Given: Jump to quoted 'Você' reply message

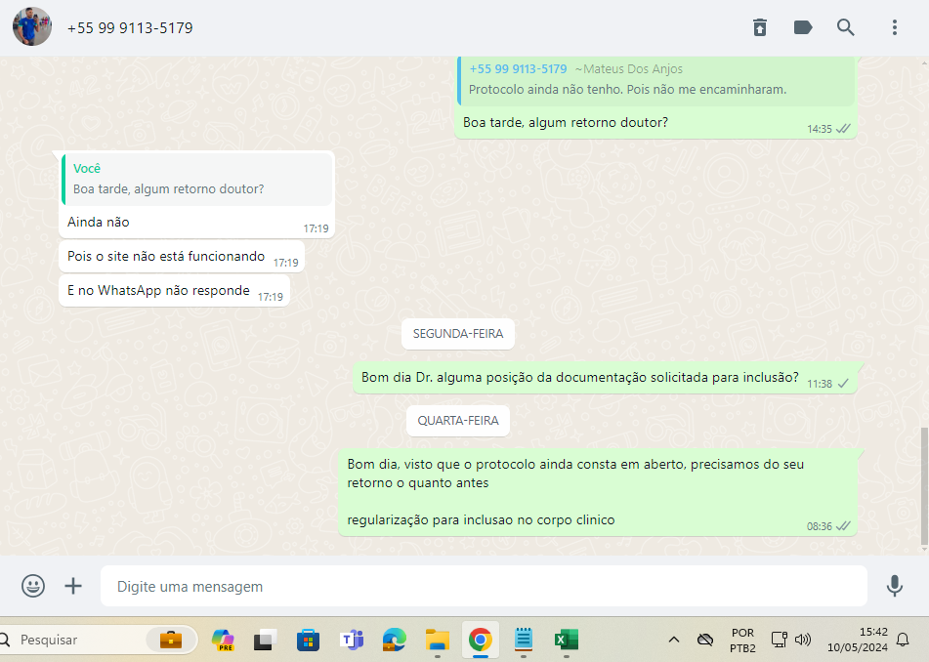Looking at the screenshot, I should 197,179.
